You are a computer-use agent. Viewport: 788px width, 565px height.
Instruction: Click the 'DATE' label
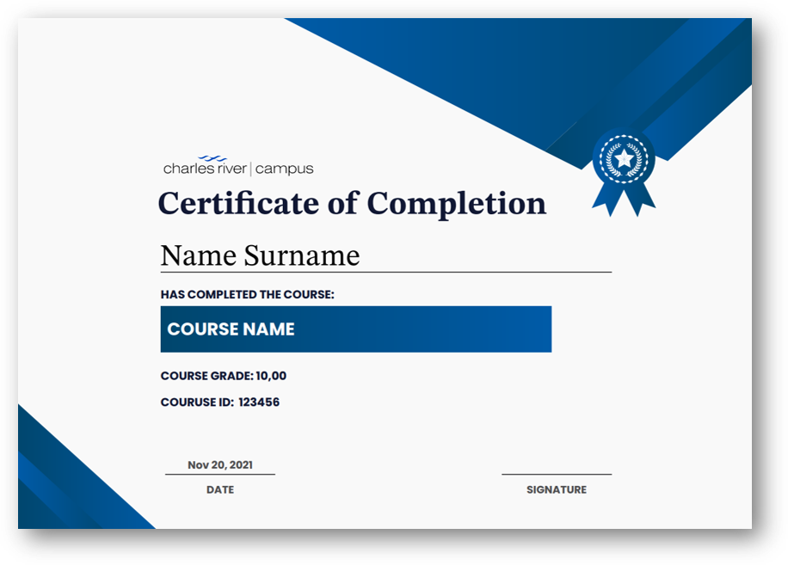click(220, 489)
